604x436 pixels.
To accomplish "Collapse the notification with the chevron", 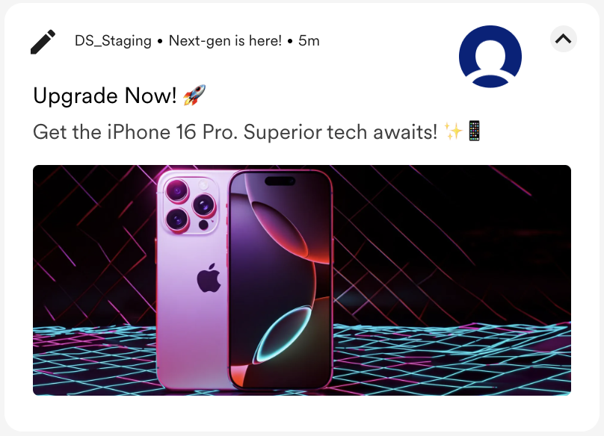I will (x=563, y=39).
